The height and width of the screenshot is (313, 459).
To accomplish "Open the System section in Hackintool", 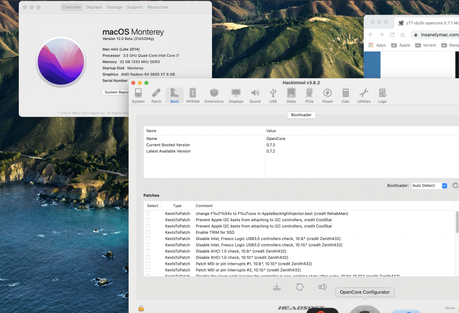I will coord(138,96).
